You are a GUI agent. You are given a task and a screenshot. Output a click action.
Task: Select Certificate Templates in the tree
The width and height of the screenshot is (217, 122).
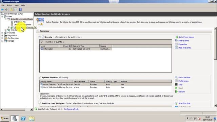pos(22,24)
